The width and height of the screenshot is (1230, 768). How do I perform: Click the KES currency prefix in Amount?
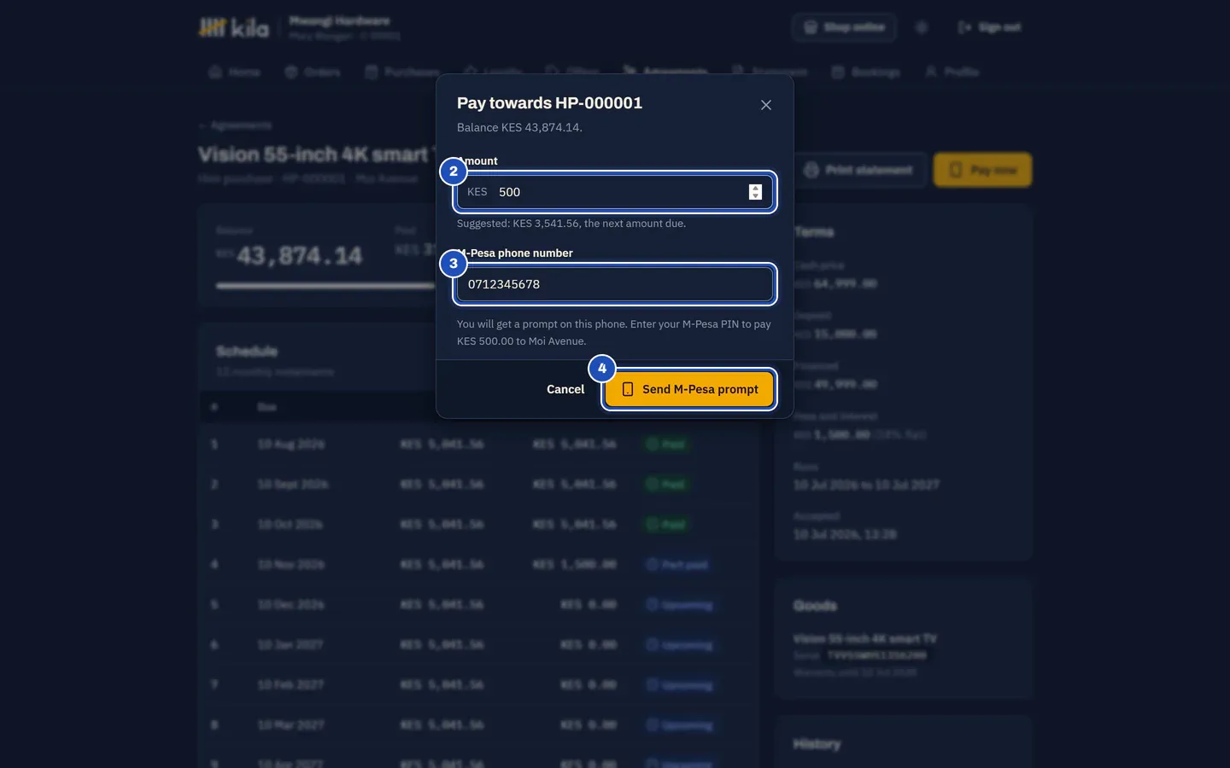(477, 192)
